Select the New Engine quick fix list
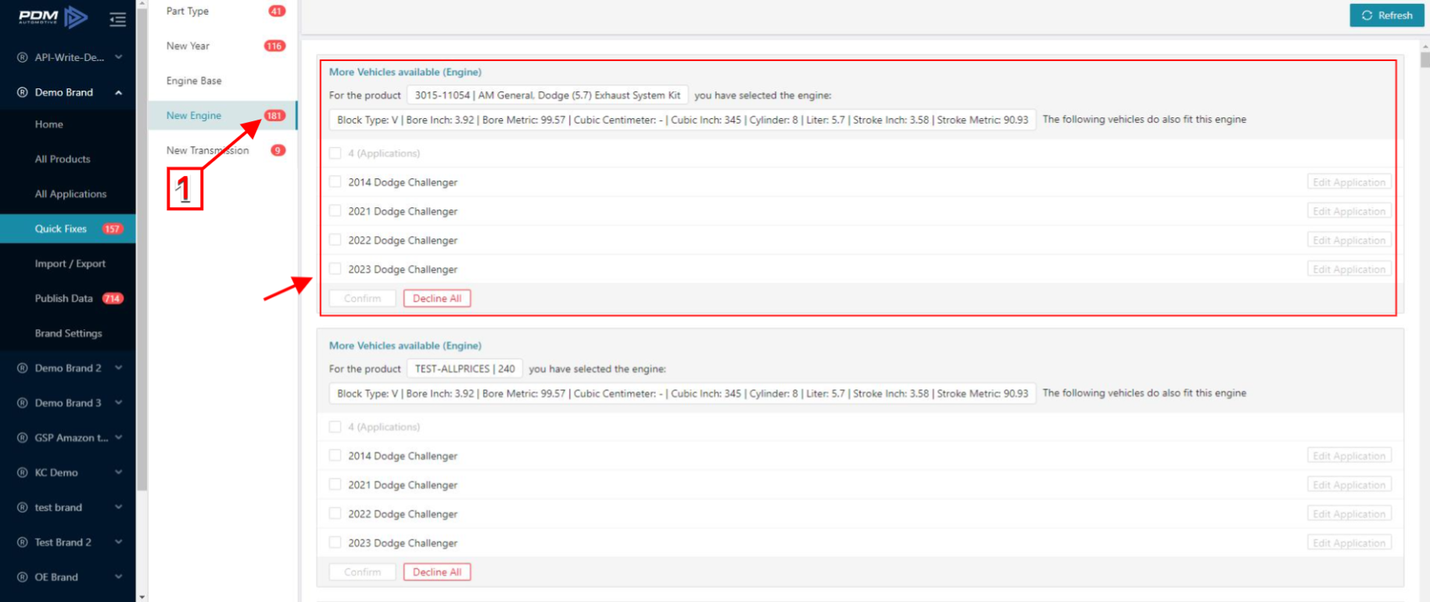The width and height of the screenshot is (1430, 602). click(223, 116)
